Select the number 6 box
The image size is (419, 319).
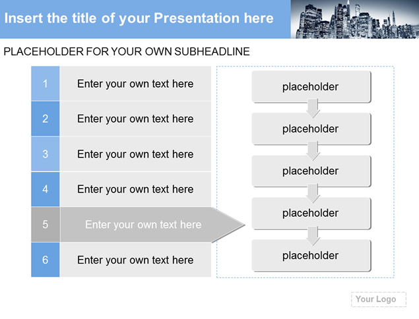[45, 260]
